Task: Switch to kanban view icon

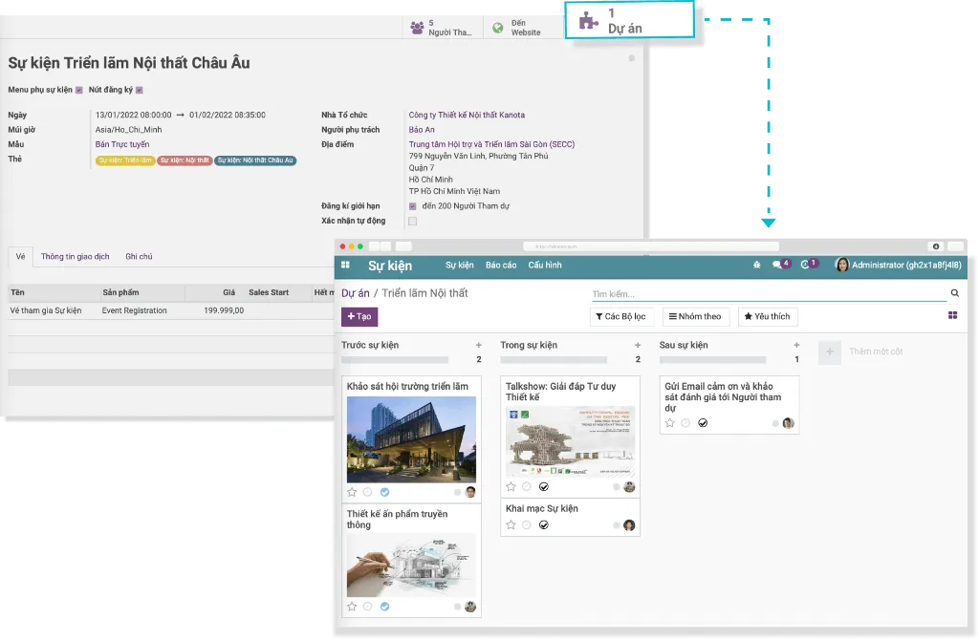Action: (952, 315)
